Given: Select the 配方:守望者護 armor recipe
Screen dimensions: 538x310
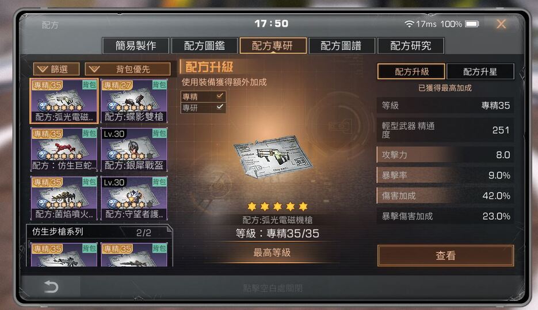Looking at the screenshot, I should (134, 198).
